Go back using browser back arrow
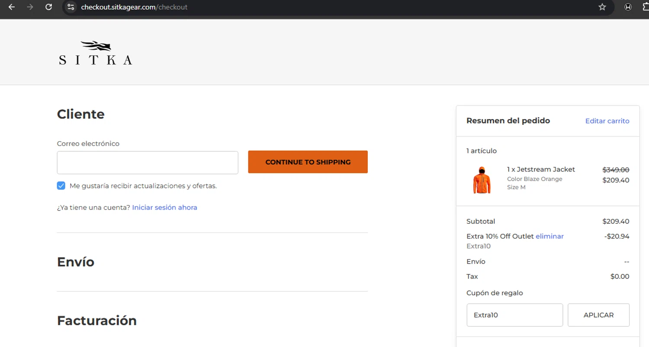The width and height of the screenshot is (649, 347). tap(12, 7)
